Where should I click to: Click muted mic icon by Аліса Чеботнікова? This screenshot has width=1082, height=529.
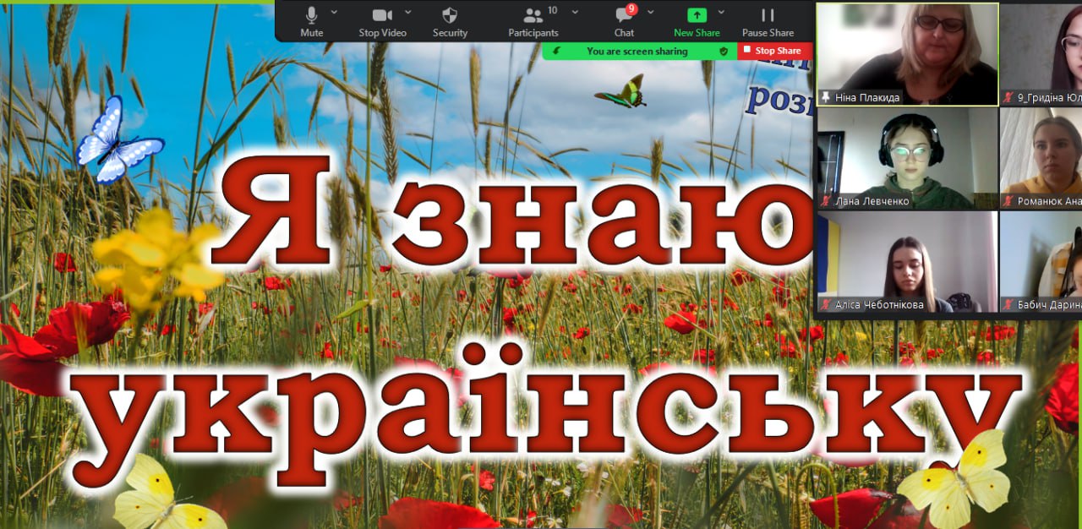coord(825,305)
